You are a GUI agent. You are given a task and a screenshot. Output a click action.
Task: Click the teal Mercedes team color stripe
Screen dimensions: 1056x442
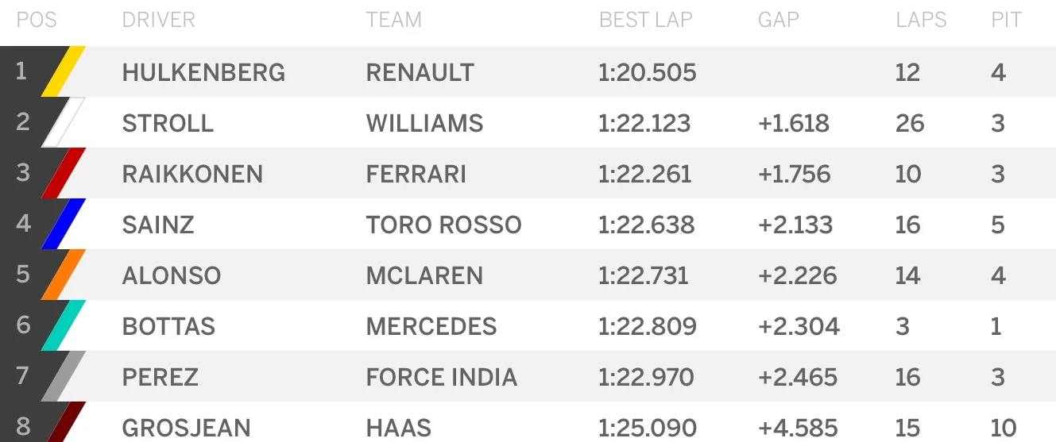pyautogui.click(x=64, y=326)
